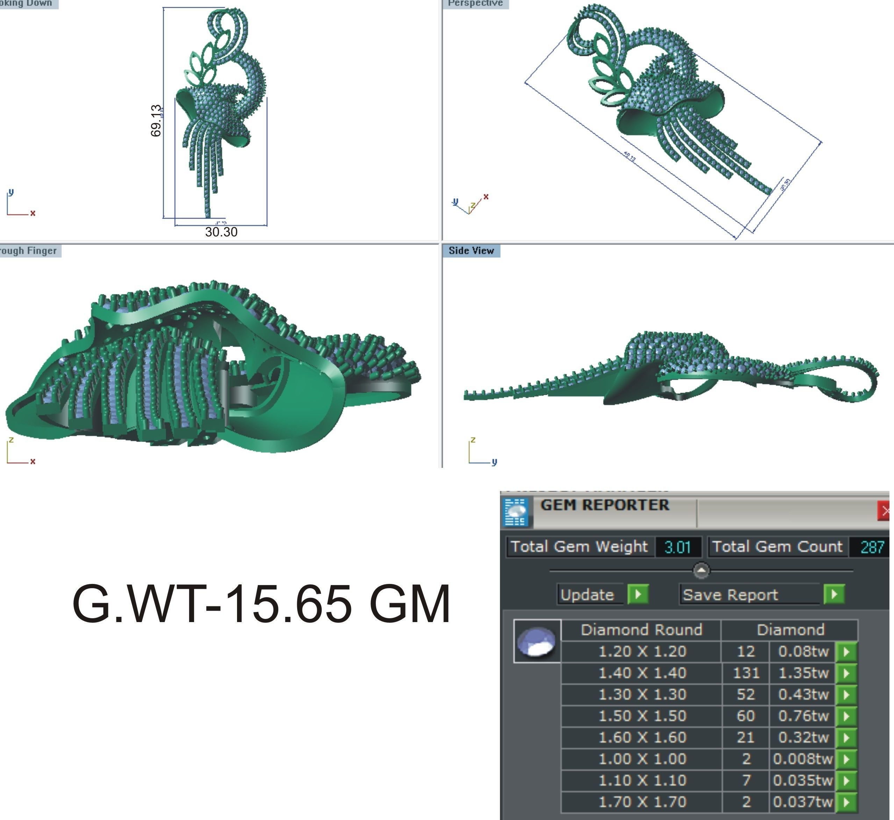Click the 0.43tw weight cell
The width and height of the screenshot is (894, 820).
point(803,694)
